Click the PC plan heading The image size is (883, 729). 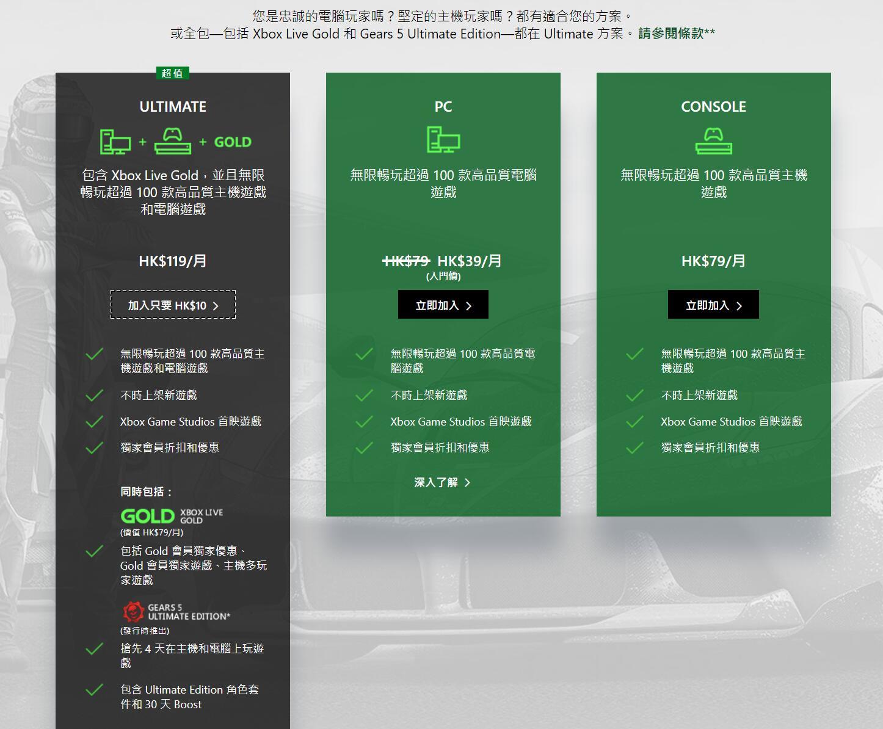443,107
